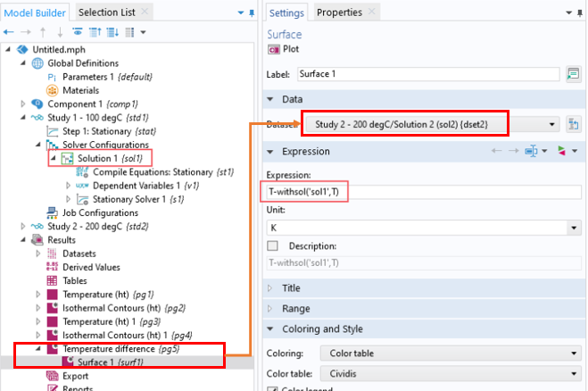Switch to the Properties tab

[339, 12]
